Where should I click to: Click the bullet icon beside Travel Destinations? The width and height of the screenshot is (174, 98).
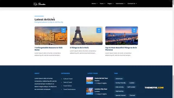click(x=62, y=90)
